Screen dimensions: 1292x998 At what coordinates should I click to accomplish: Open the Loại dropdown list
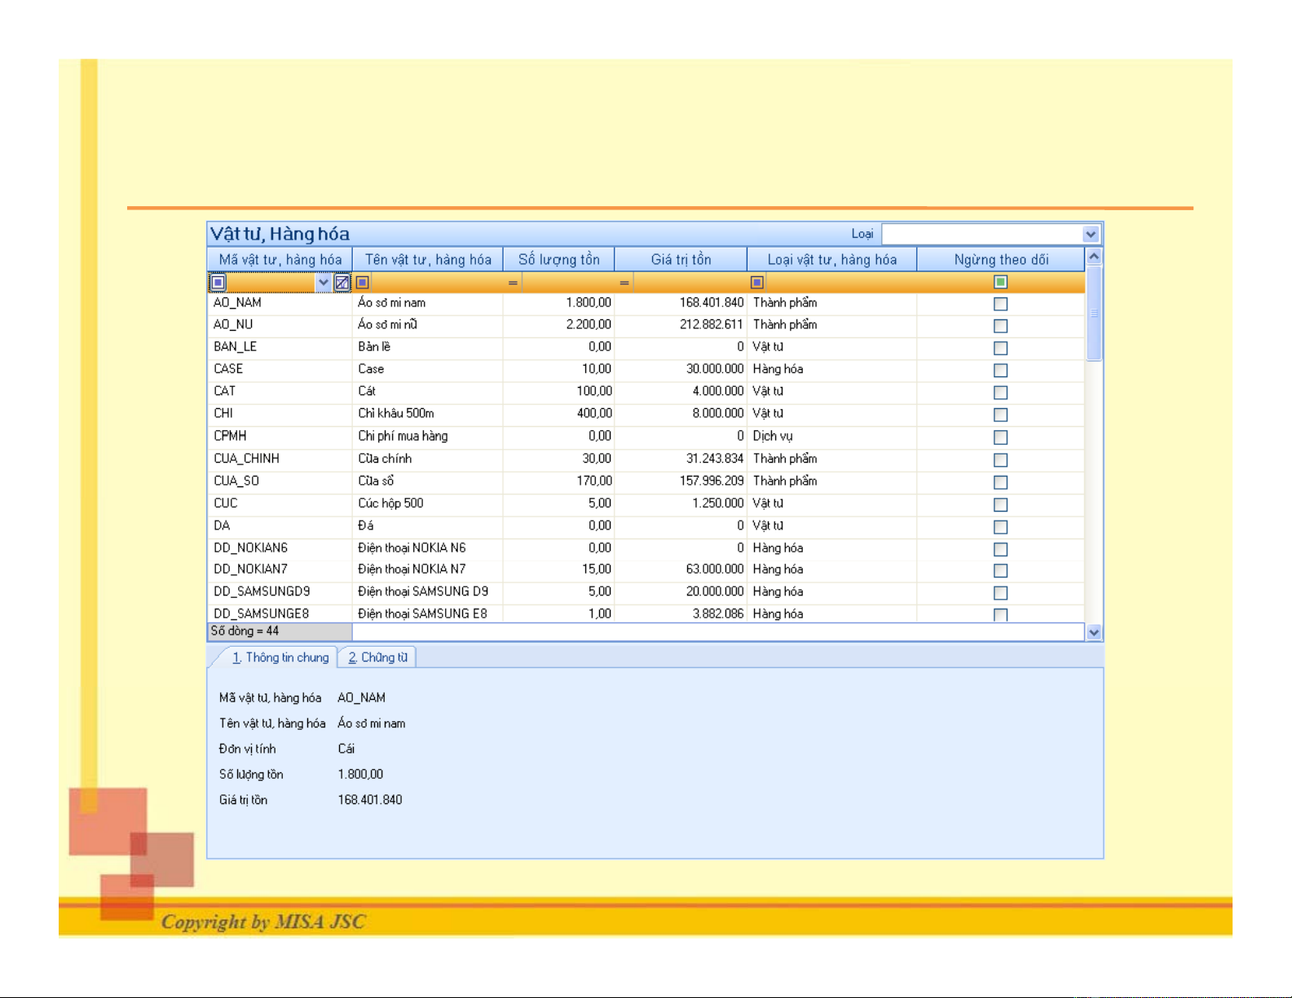pyautogui.click(x=1091, y=235)
